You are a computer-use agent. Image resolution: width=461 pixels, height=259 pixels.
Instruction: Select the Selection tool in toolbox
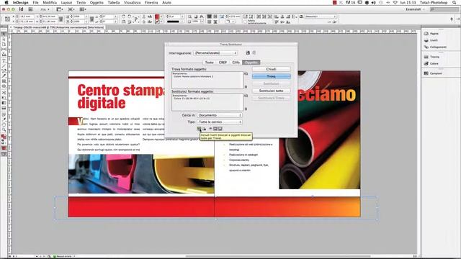(x=4, y=35)
